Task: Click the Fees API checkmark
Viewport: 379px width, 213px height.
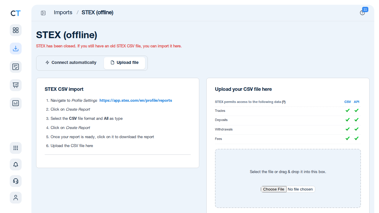Action: click(x=356, y=138)
